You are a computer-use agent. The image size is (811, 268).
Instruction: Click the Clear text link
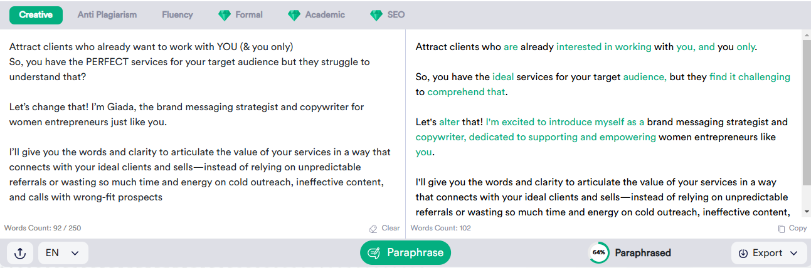(x=391, y=229)
